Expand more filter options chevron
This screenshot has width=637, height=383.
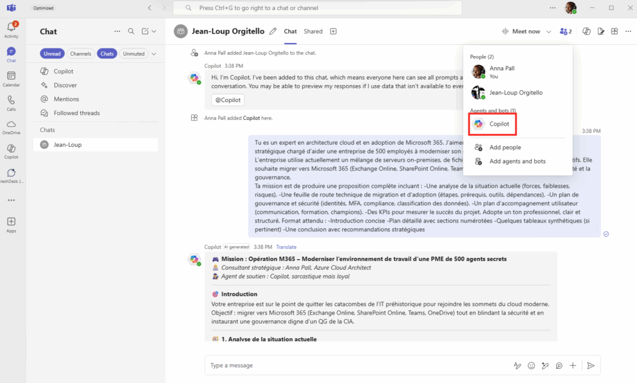pos(154,53)
